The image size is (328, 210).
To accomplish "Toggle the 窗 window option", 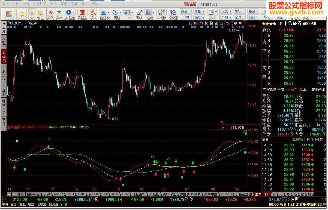I will tap(216, 23).
